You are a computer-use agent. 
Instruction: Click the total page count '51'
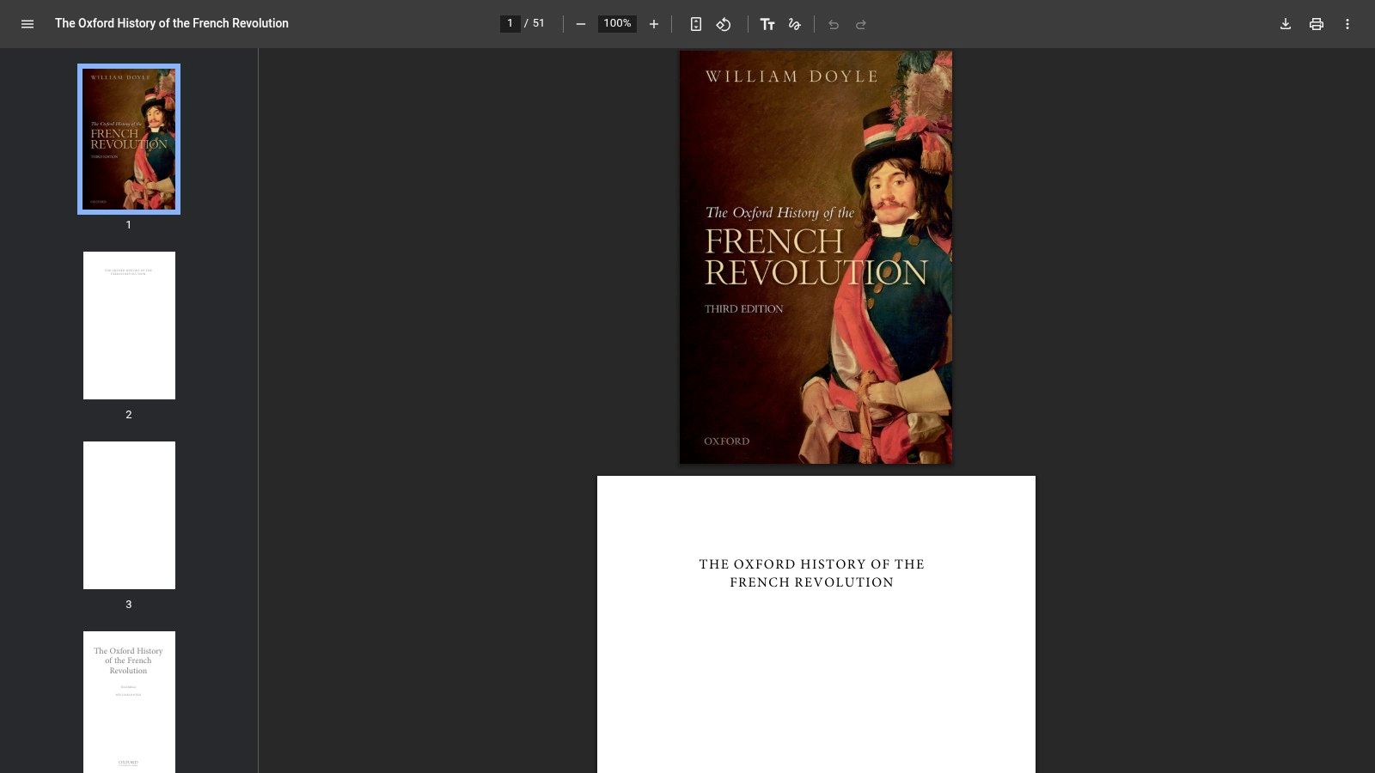[539, 23]
